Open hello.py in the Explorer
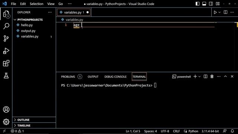The width and height of the screenshot is (238, 134). tap(27, 25)
